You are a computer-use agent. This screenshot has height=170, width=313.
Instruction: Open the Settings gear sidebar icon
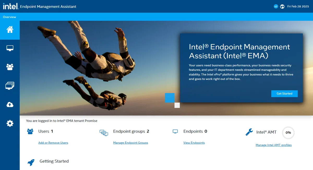click(10, 123)
